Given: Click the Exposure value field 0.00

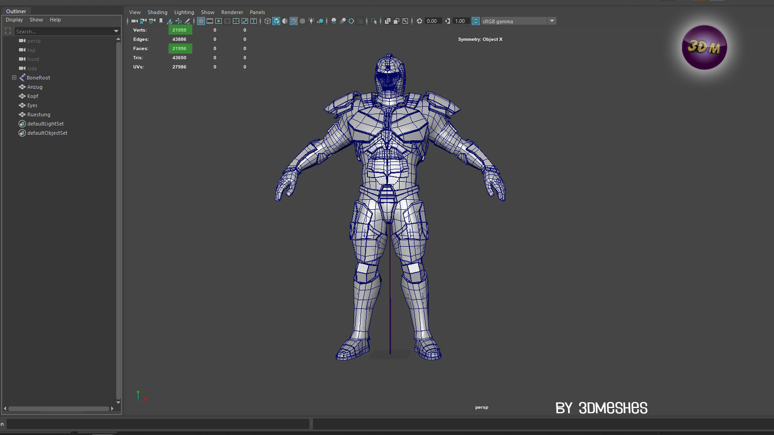Looking at the screenshot, I should [x=433, y=21].
